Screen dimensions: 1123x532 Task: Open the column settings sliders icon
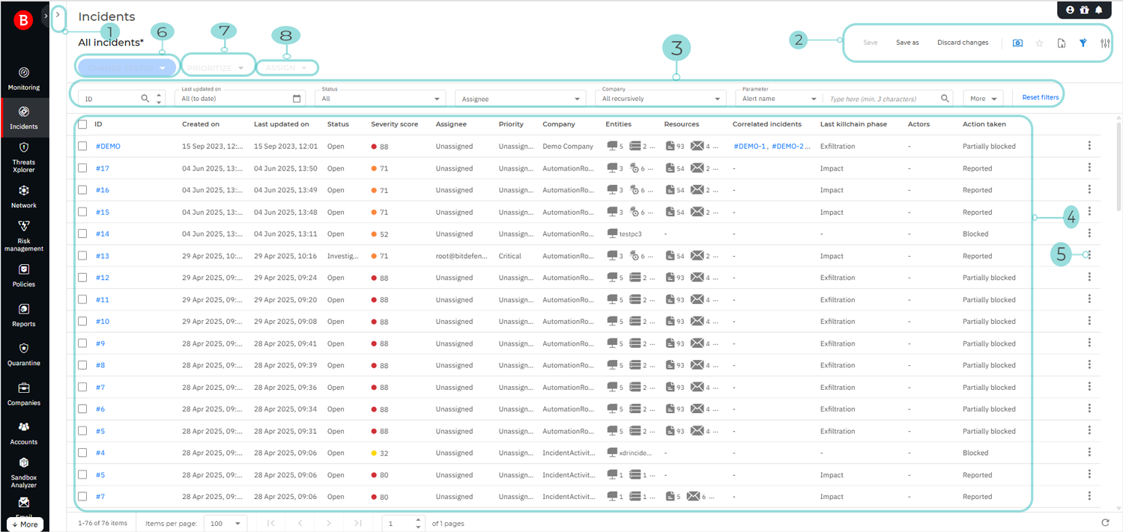point(1105,43)
